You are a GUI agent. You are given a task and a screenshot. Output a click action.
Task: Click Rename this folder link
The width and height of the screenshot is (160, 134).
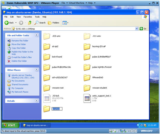click(x=20, y=41)
